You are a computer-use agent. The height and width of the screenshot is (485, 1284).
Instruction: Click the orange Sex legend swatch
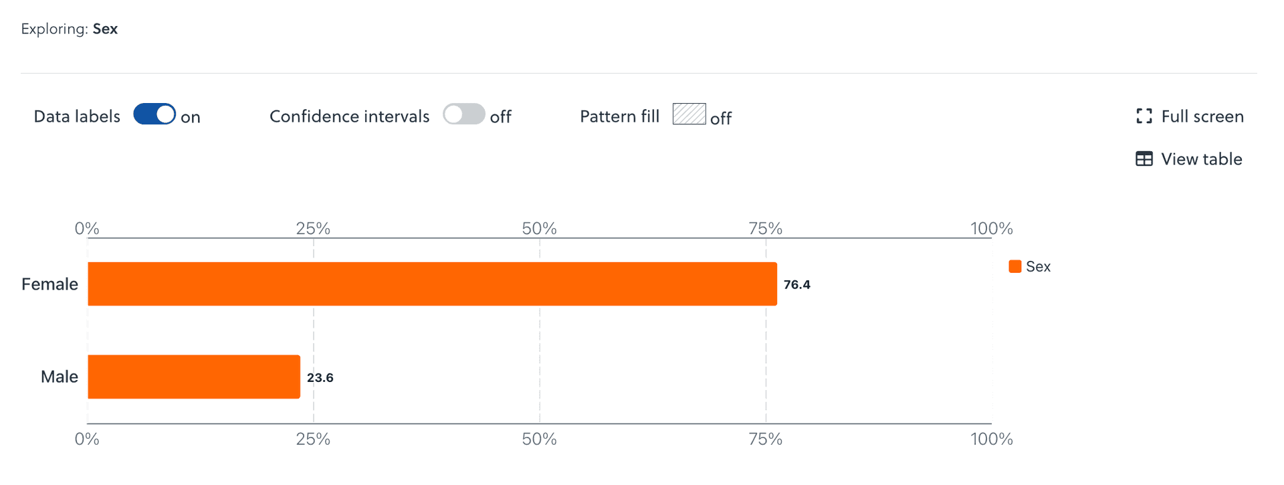pyautogui.click(x=1014, y=266)
